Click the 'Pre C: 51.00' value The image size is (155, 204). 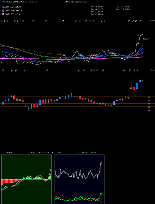click(97, 14)
